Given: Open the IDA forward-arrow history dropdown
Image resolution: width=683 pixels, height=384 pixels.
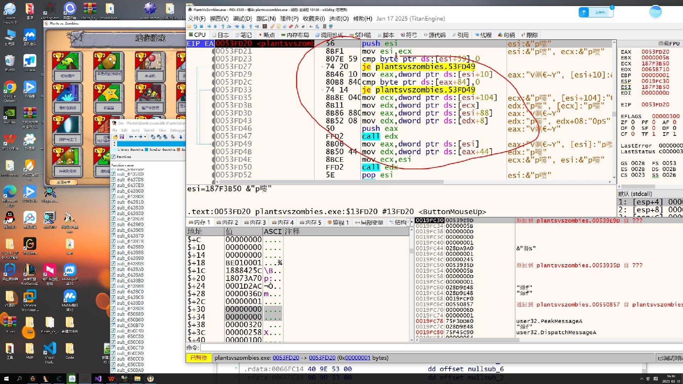Looking at the screenshot, I should 145,137.
